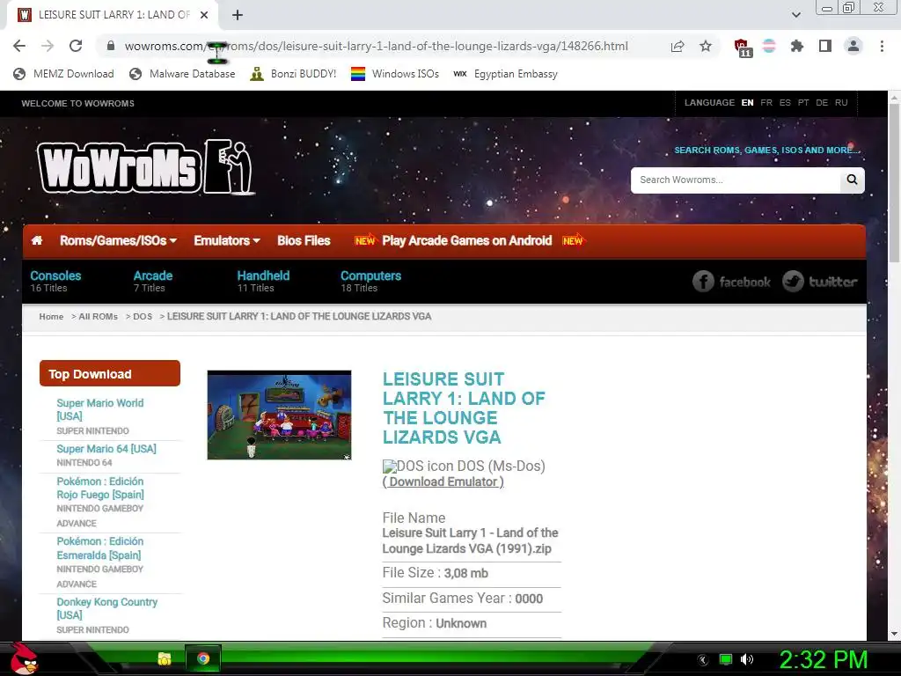This screenshot has width=901, height=676.
Task: Go to the site home icon
Action: click(37, 240)
